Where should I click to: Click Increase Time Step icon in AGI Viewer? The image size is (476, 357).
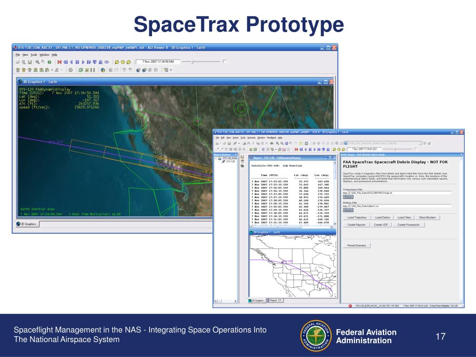tap(100, 62)
